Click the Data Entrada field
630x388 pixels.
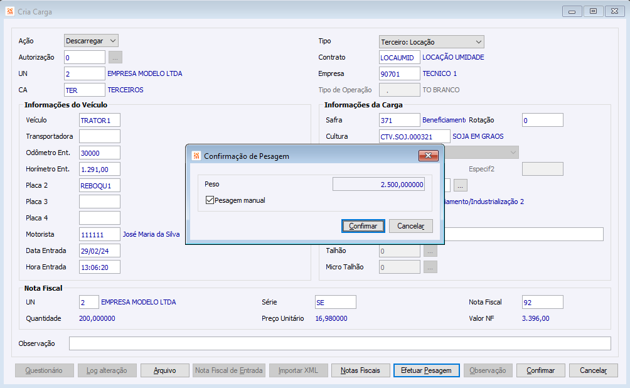pos(100,251)
